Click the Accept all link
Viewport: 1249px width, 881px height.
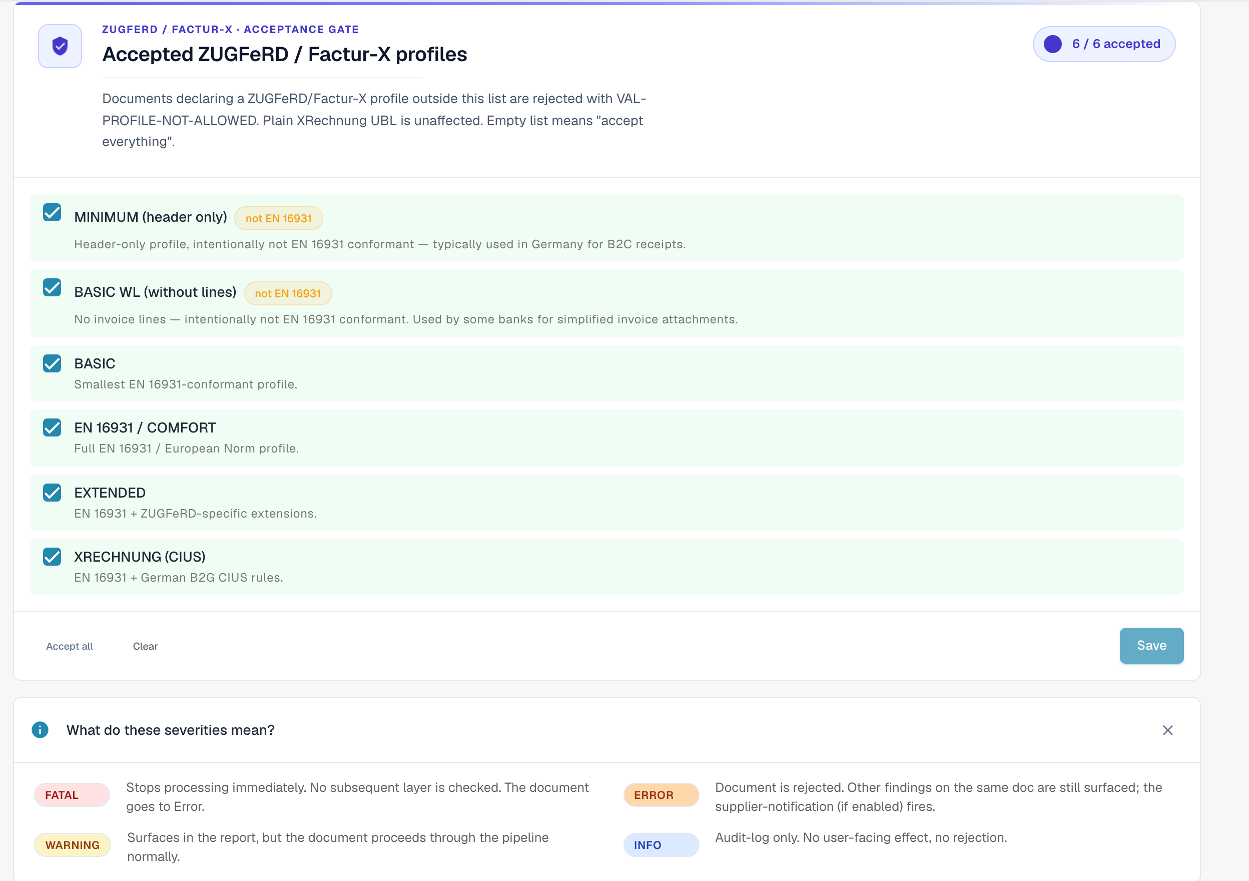[70, 646]
